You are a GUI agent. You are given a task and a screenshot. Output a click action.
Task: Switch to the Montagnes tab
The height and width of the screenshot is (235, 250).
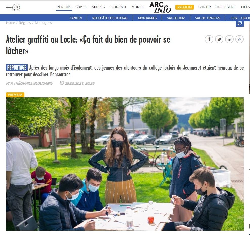[147, 18]
